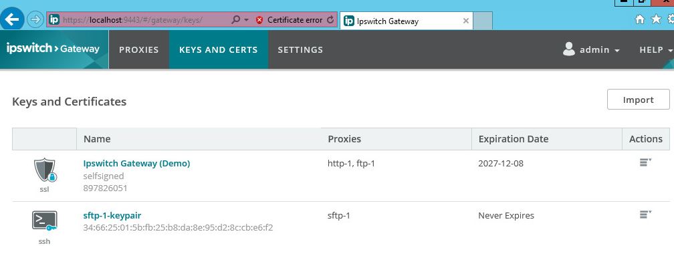674x276 pixels.
Task: Go to the browser home page icon
Action: point(640,19)
